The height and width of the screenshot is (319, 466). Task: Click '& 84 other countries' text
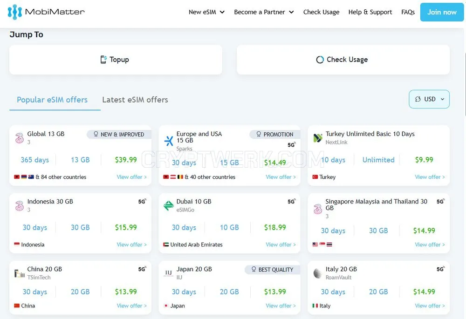pyautogui.click(x=61, y=177)
